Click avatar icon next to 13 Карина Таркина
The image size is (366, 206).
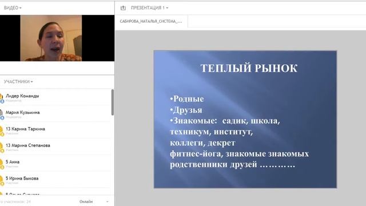pyautogui.click(x=2, y=131)
